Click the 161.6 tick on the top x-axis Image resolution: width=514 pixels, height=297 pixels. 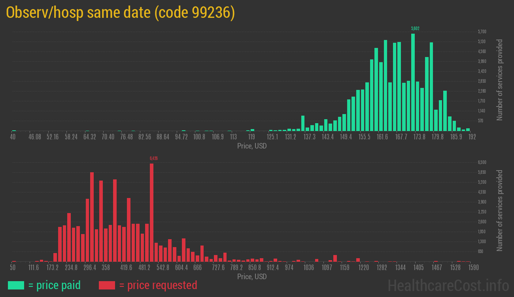tap(382, 137)
